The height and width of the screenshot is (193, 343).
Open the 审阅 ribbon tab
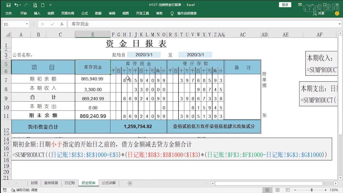[112, 13]
